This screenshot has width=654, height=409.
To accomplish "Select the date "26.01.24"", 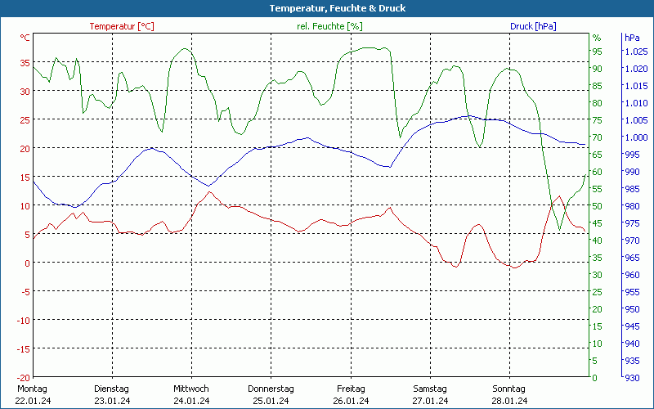I will pos(351,401).
